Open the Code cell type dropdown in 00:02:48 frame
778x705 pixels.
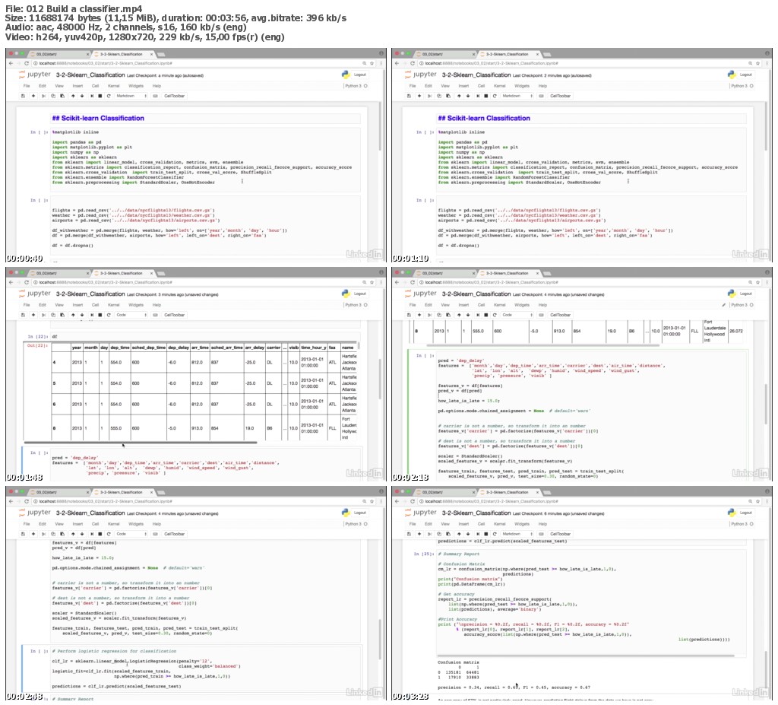coord(131,534)
